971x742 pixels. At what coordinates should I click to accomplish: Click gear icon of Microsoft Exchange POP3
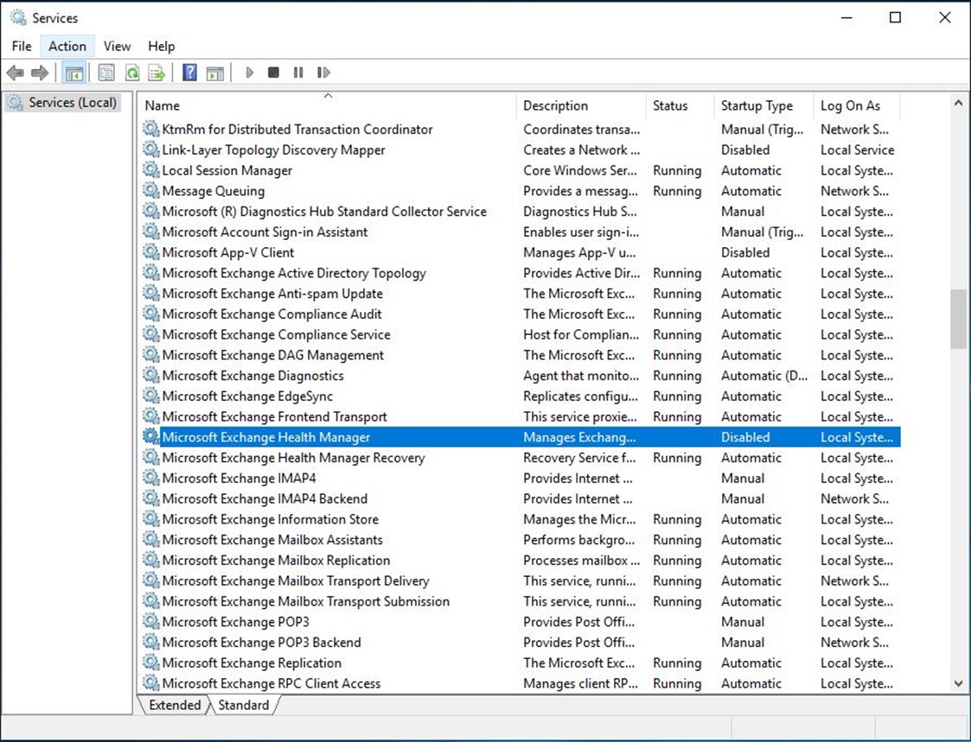150,621
